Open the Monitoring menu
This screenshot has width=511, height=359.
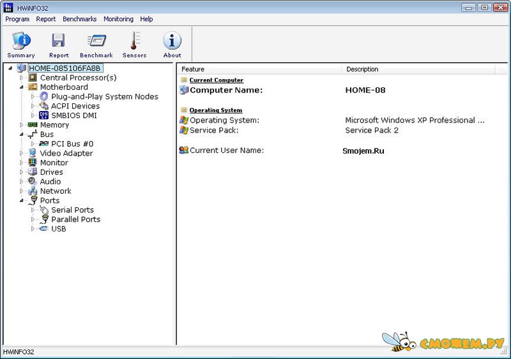pos(118,19)
